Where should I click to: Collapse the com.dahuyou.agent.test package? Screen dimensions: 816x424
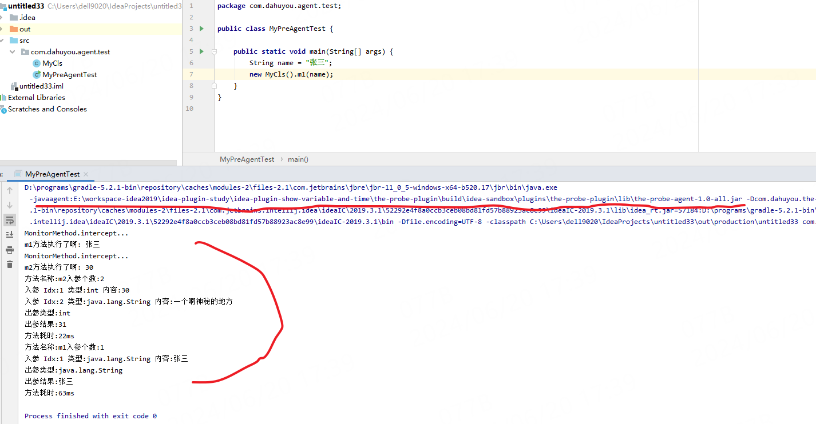13,52
